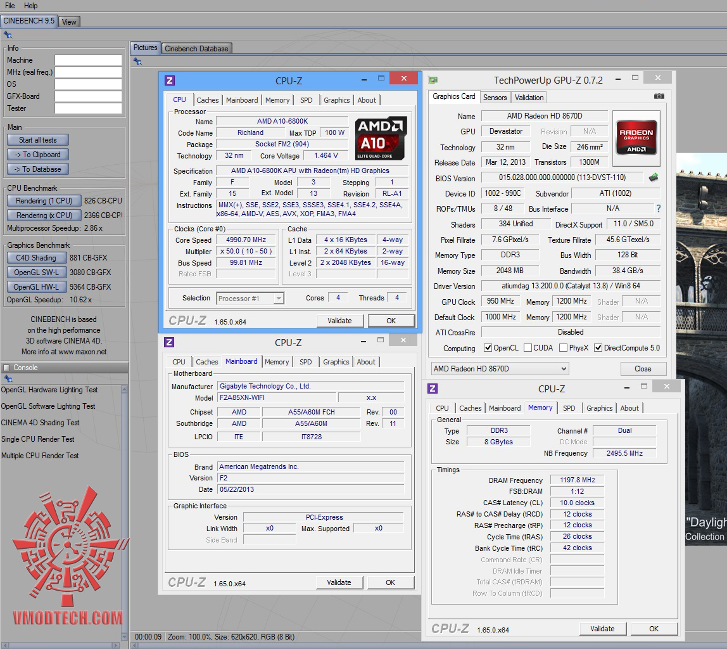
Task: Click the To Clipboard button
Action: point(38,155)
